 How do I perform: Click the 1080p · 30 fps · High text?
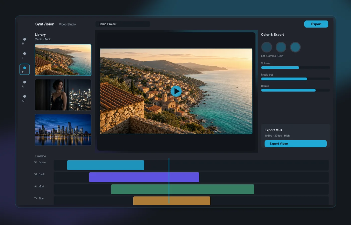pyautogui.click(x=277, y=136)
